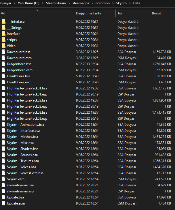This screenshot has height=210, width=175.
Task: Expand the breadcrumb chevron after Skyrim
Action: coord(130,3)
